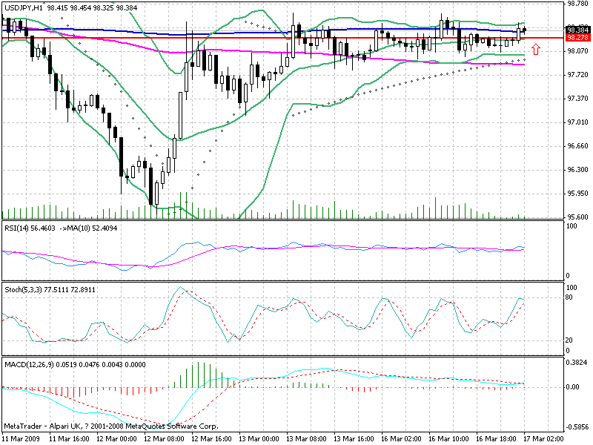Screen dimensions: 593x445
Task: Click the 98.780 price axis label
Action: pyautogui.click(x=578, y=4)
